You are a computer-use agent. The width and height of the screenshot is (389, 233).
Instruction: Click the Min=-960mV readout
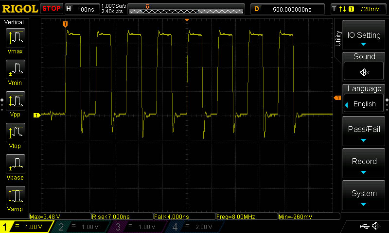(x=309, y=216)
